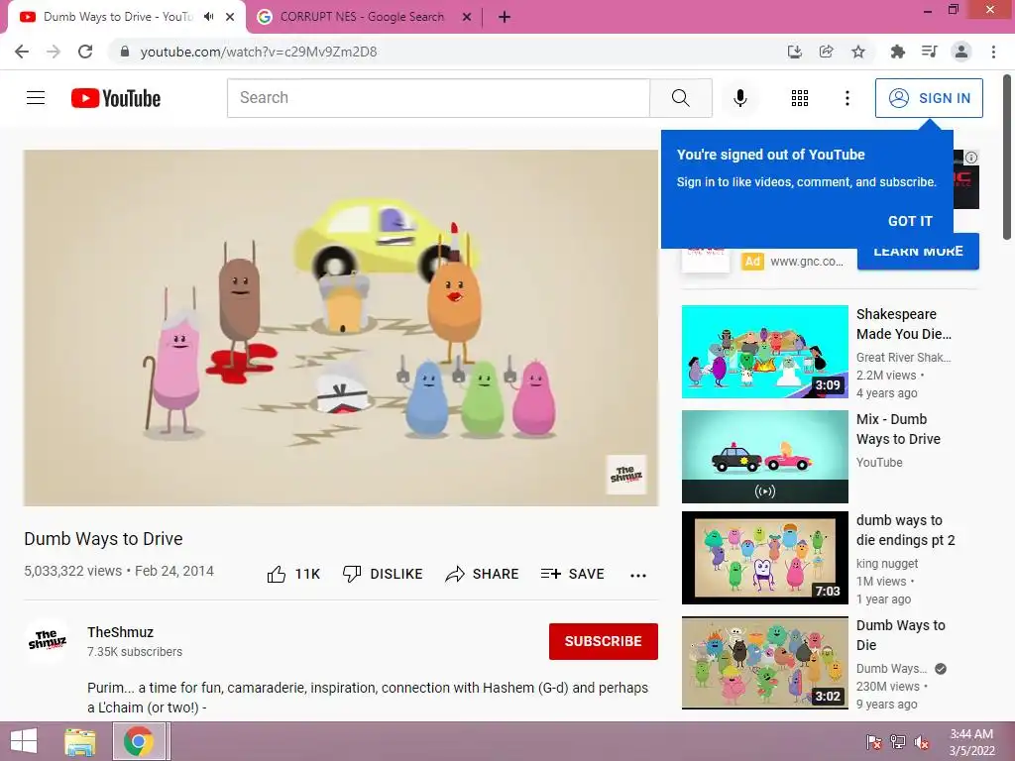Click the page vertical scrollbar

[1007, 159]
